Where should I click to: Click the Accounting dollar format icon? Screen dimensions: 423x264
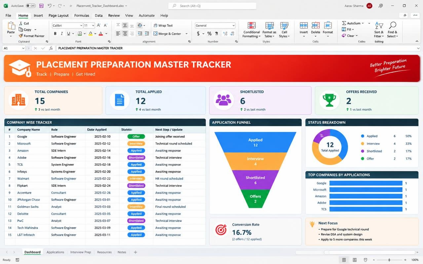198,34
